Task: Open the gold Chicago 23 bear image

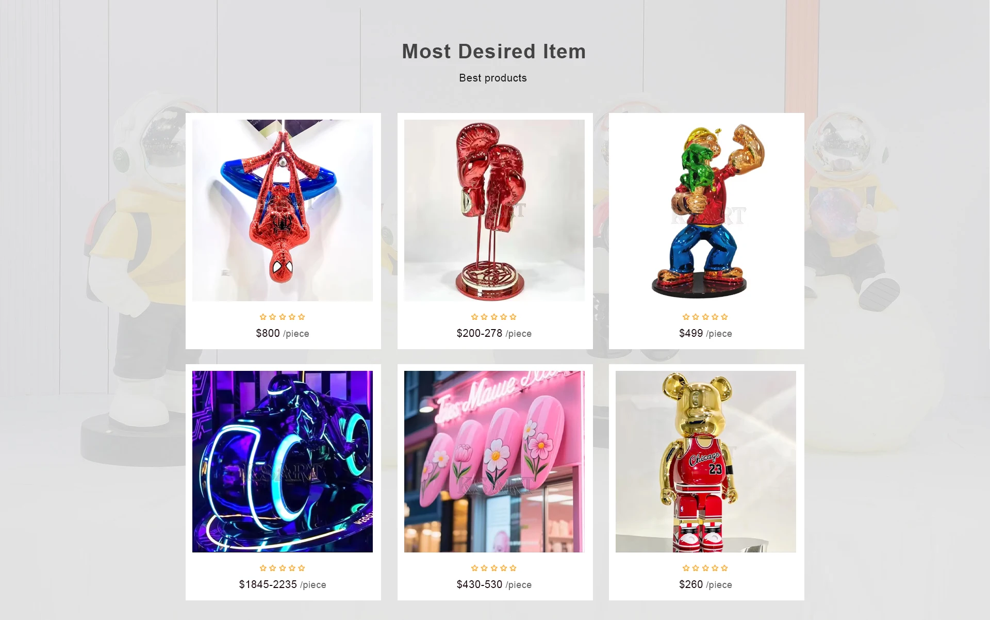Action: pyautogui.click(x=706, y=462)
